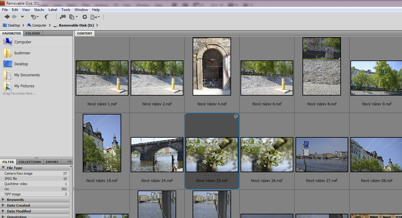Open the parent or Favorites dropdown arrow
The height and width of the screenshot is (218, 402).
pyautogui.click(x=22, y=17)
